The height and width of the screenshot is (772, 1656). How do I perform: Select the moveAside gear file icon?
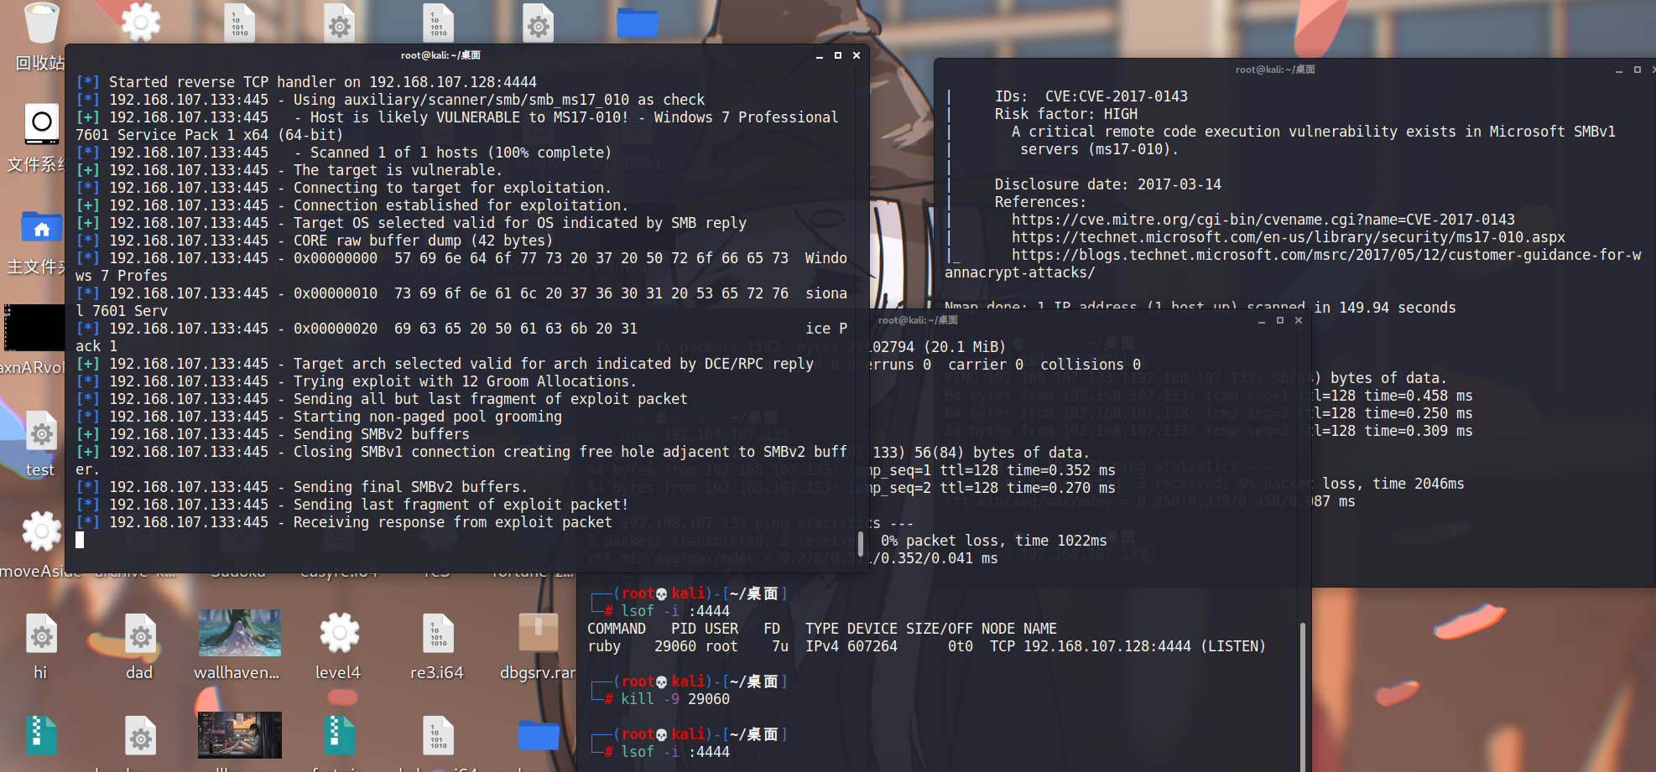pyautogui.click(x=41, y=531)
